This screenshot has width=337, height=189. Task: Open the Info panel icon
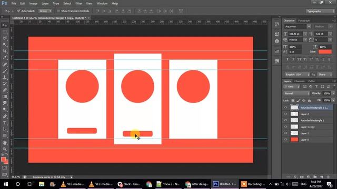(277, 41)
